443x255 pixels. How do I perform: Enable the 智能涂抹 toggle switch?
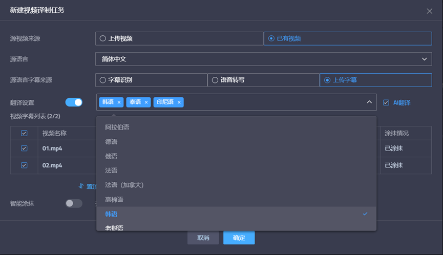(x=74, y=203)
